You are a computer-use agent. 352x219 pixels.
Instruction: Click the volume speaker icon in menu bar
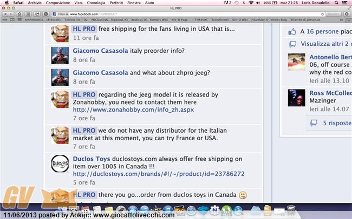258,3
